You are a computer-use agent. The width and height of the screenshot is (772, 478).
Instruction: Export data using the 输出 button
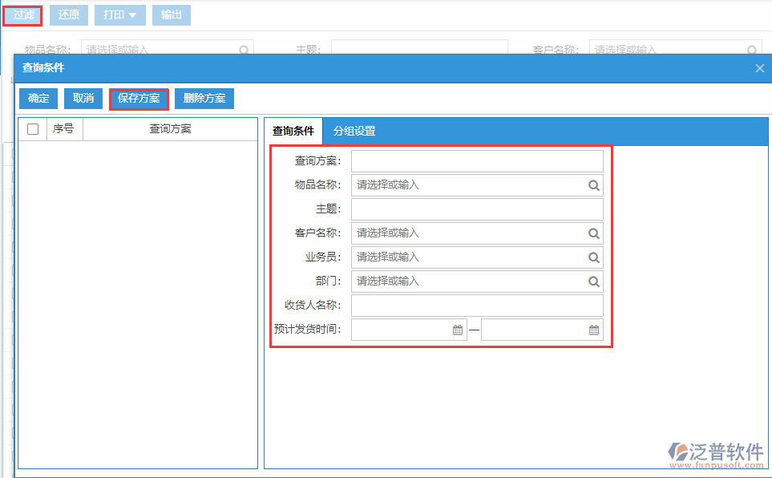tap(171, 14)
